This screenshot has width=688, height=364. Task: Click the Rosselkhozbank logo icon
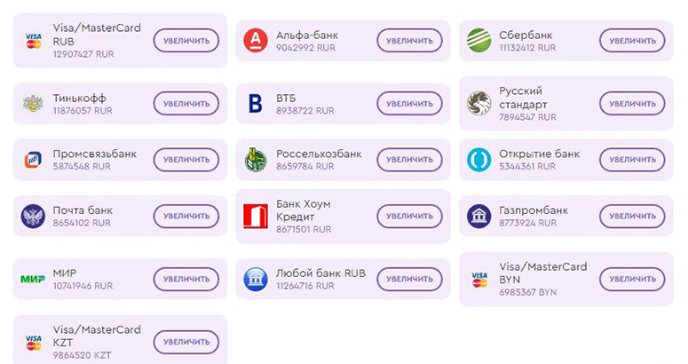(x=256, y=160)
